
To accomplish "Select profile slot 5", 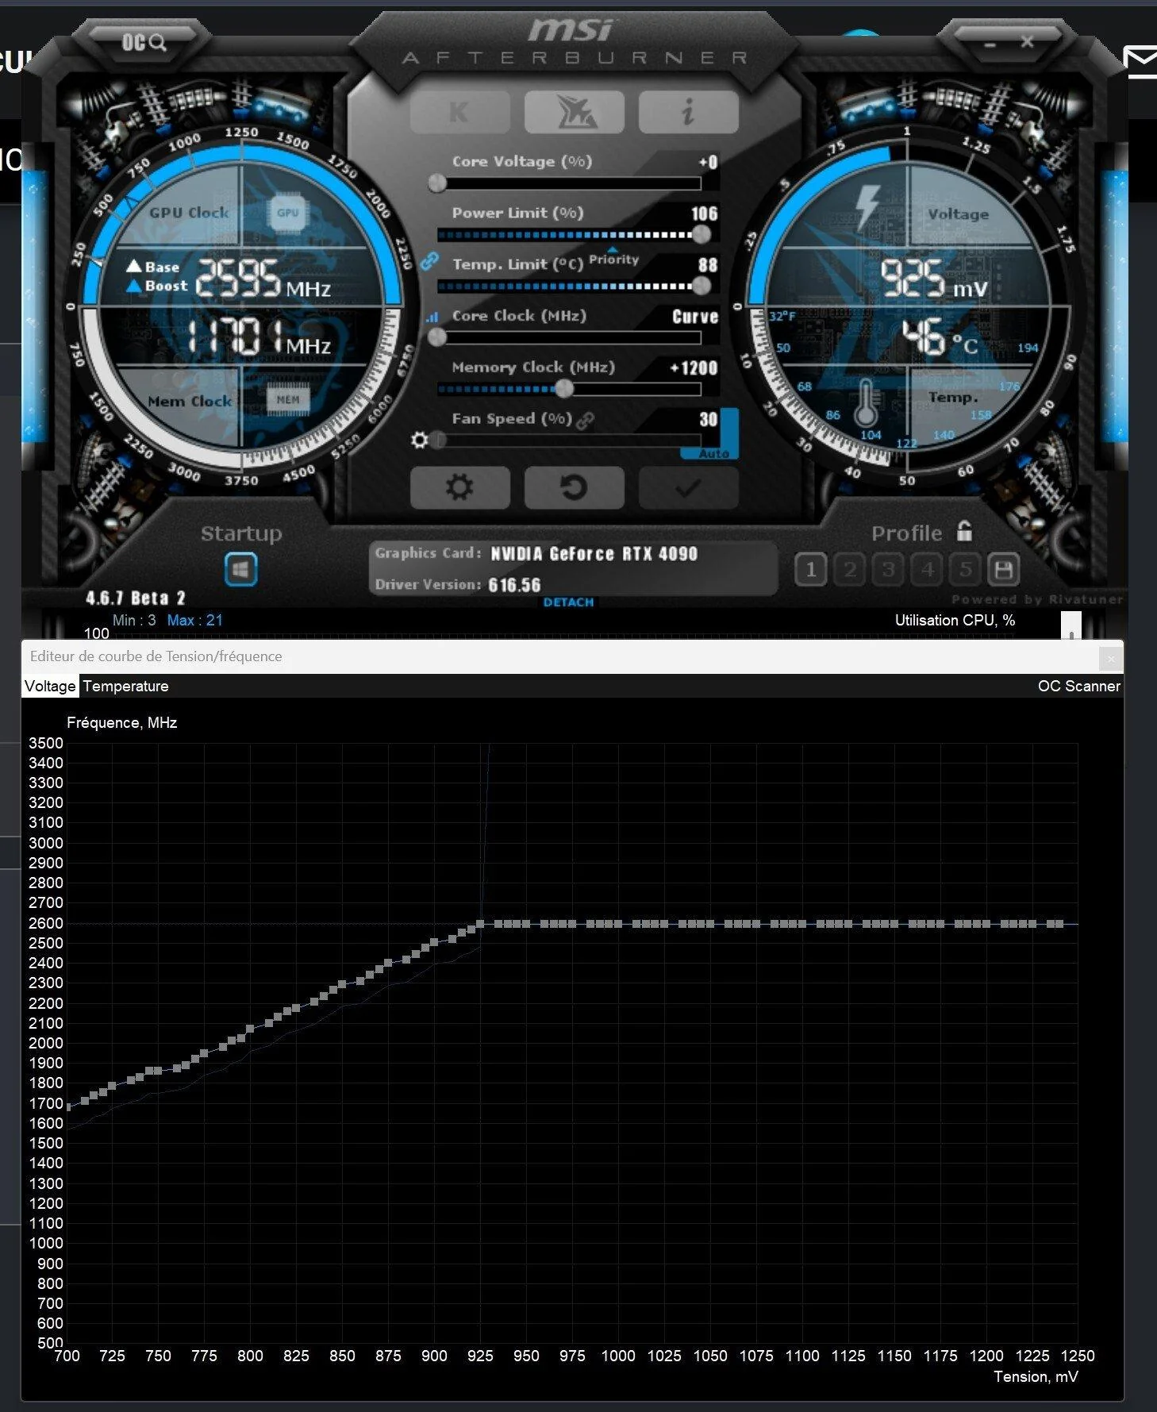I will point(965,569).
